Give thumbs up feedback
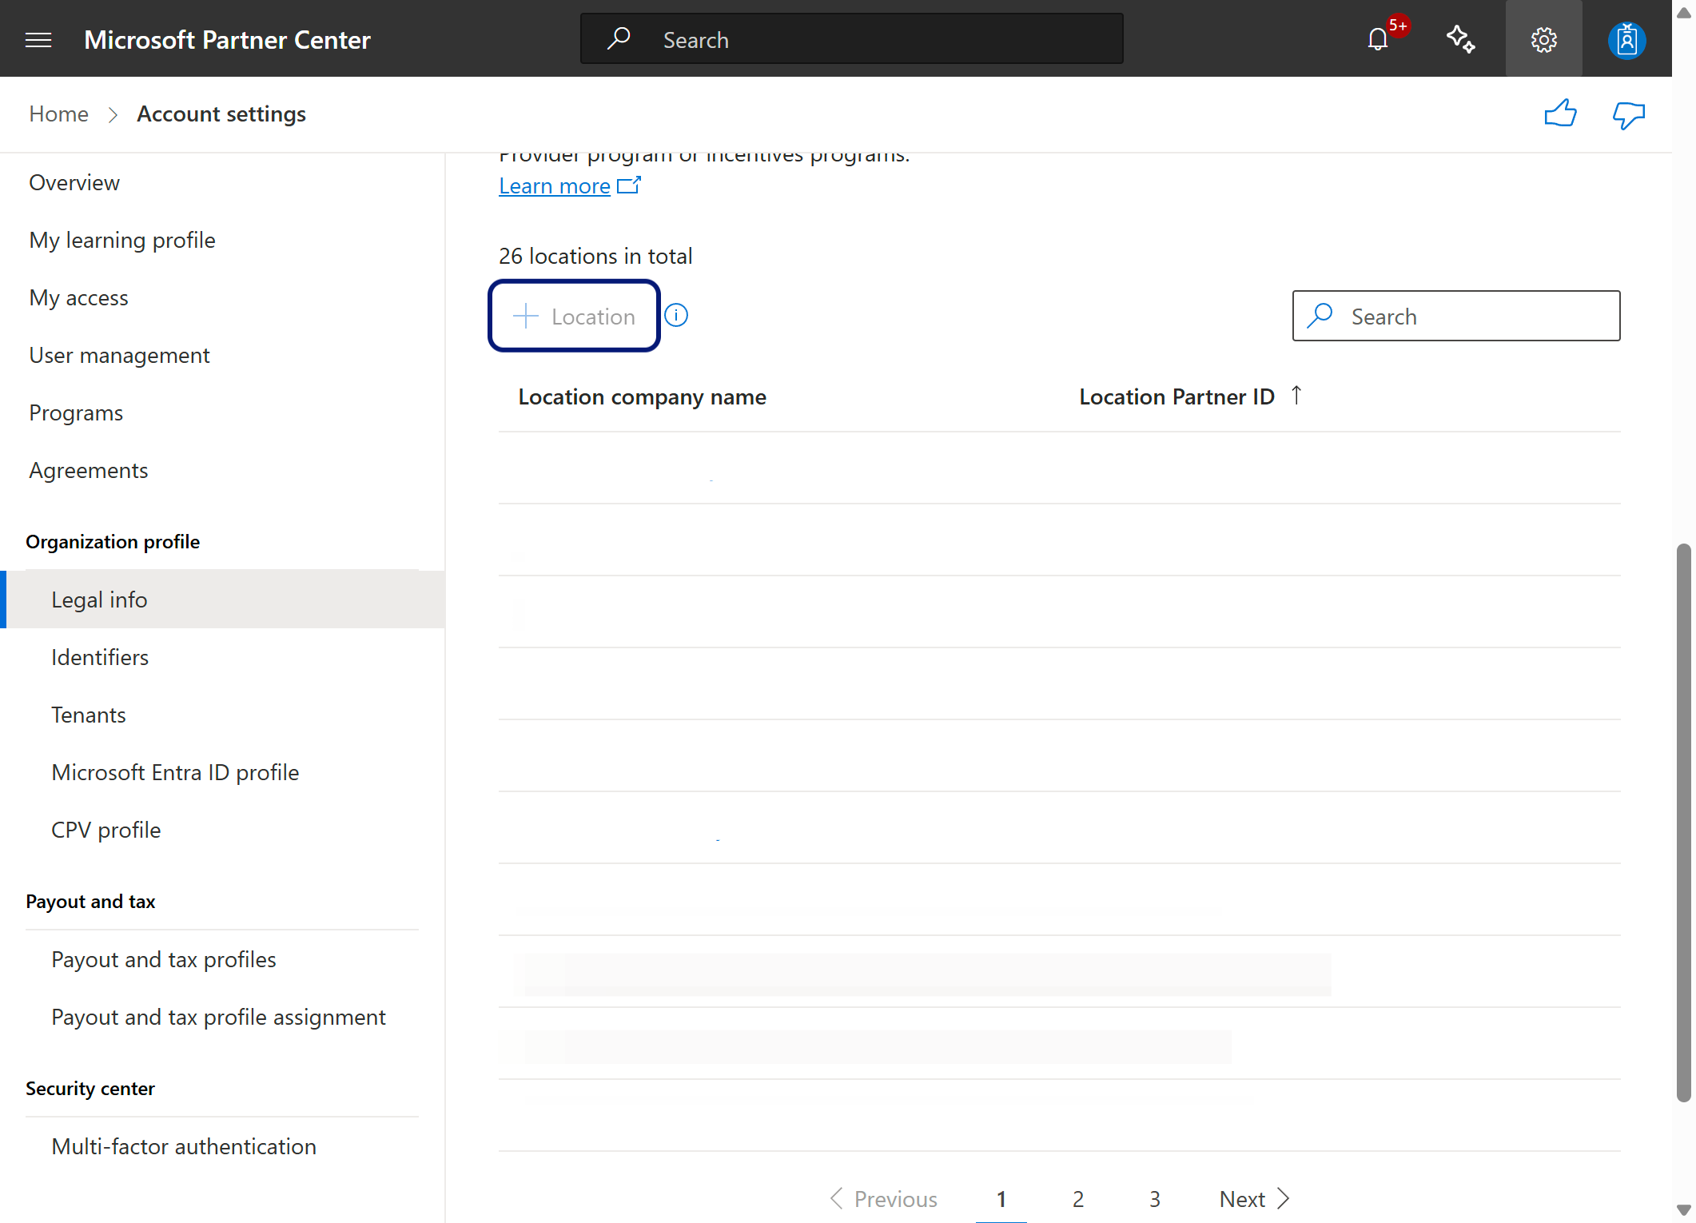Screen dimensions: 1696x1223 click(1560, 114)
